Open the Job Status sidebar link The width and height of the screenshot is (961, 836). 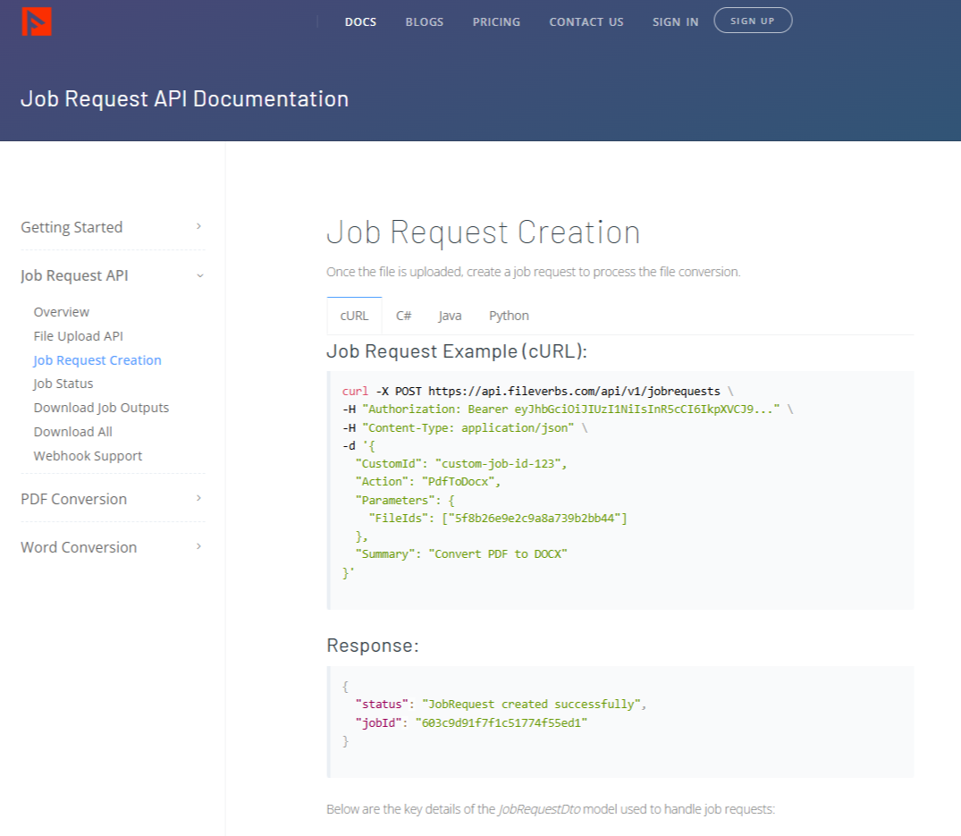pos(63,384)
